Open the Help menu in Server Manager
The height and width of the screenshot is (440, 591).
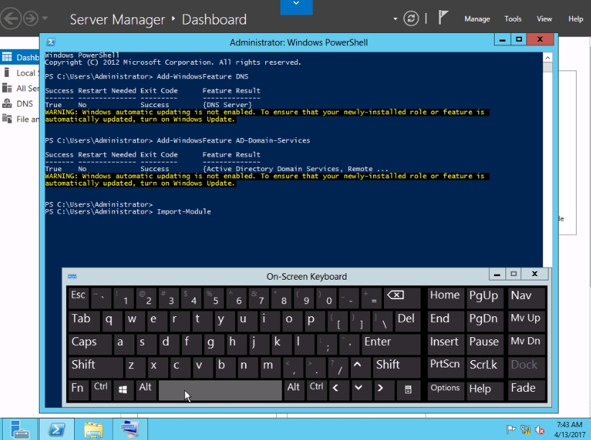coord(576,19)
